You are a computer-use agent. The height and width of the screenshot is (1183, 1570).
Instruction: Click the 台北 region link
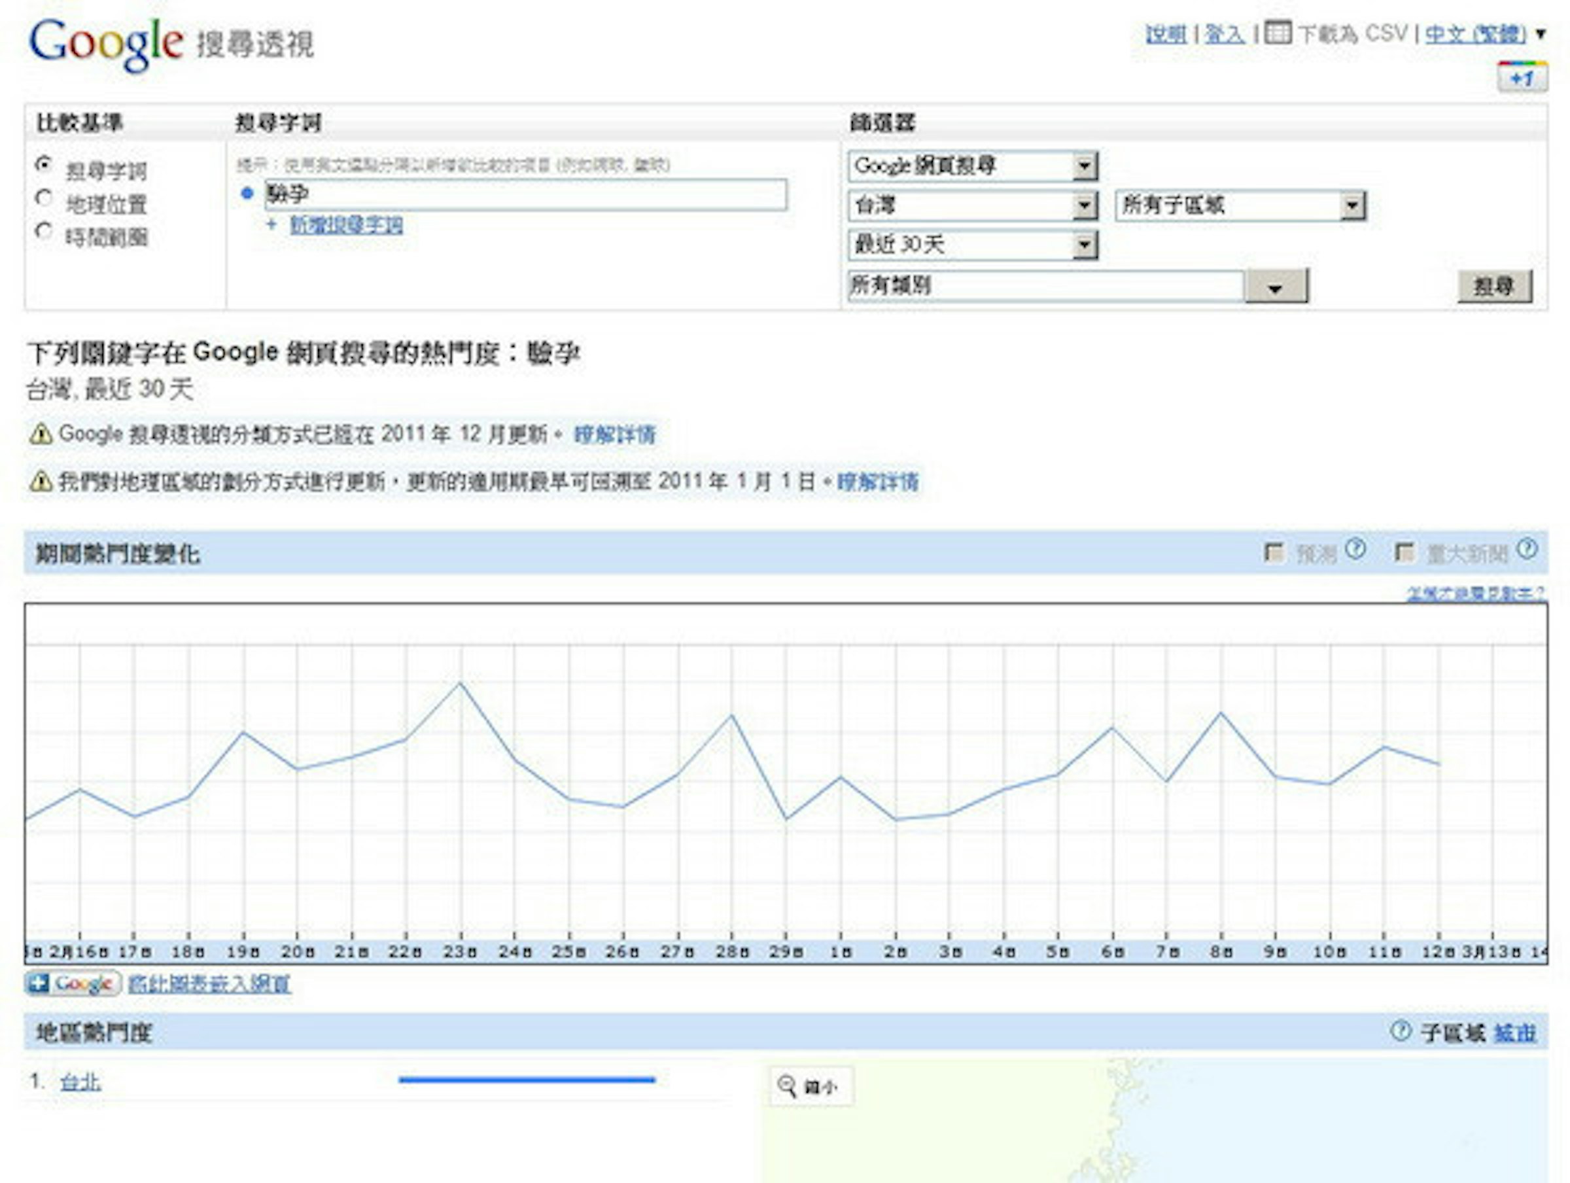(x=80, y=1082)
